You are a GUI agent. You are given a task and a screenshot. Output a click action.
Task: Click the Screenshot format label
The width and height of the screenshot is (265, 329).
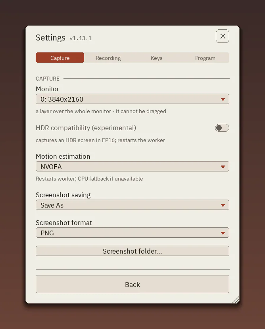click(x=64, y=223)
